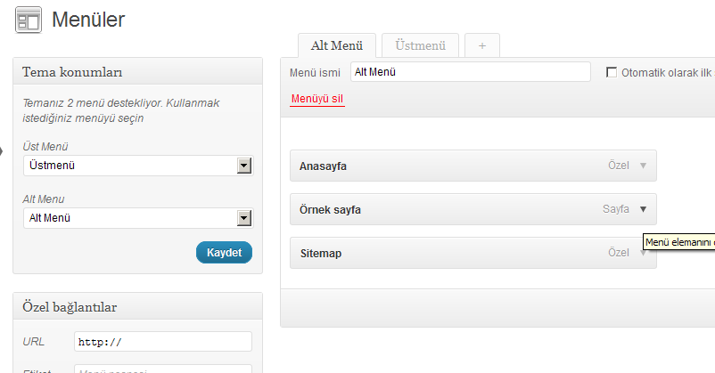The height and width of the screenshot is (373, 715).
Task: Click the Menüyü sil link
Action: pos(316,99)
